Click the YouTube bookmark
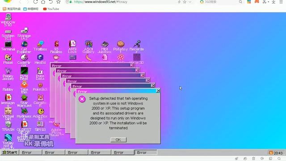Screen dimensions: 286x161 coord(51,9)
